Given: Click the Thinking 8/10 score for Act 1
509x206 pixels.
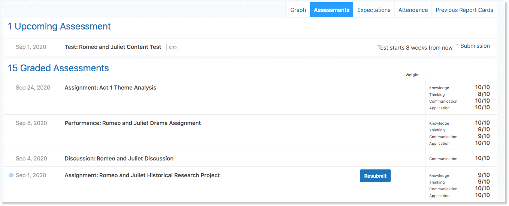Looking at the screenshot, I should [482, 94].
